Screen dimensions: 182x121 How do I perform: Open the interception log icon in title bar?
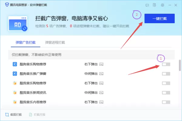point(154,5)
